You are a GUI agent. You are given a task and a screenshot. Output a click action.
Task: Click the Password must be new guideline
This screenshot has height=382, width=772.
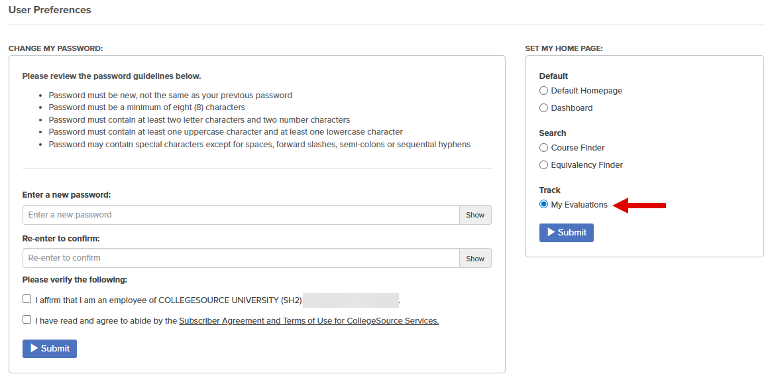170,95
